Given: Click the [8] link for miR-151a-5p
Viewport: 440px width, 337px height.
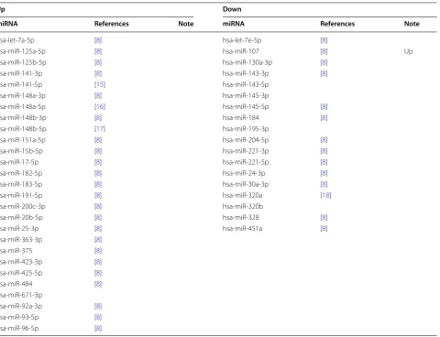Looking at the screenshot, I should [x=98, y=140].
